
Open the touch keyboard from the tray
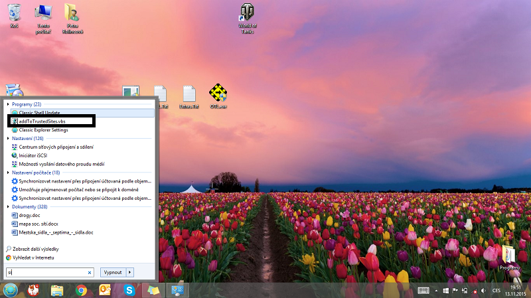423,291
